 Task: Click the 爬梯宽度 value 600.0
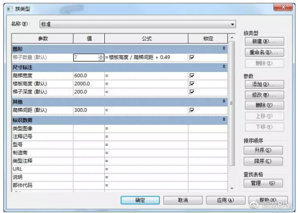tap(89, 76)
